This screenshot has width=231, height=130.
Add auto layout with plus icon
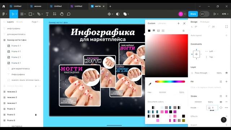(226, 35)
